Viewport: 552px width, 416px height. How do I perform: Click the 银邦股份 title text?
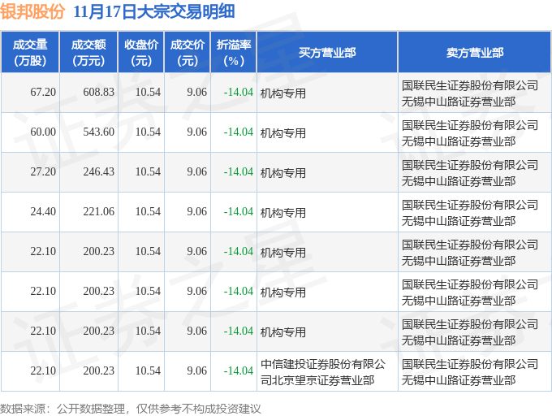click(x=32, y=11)
